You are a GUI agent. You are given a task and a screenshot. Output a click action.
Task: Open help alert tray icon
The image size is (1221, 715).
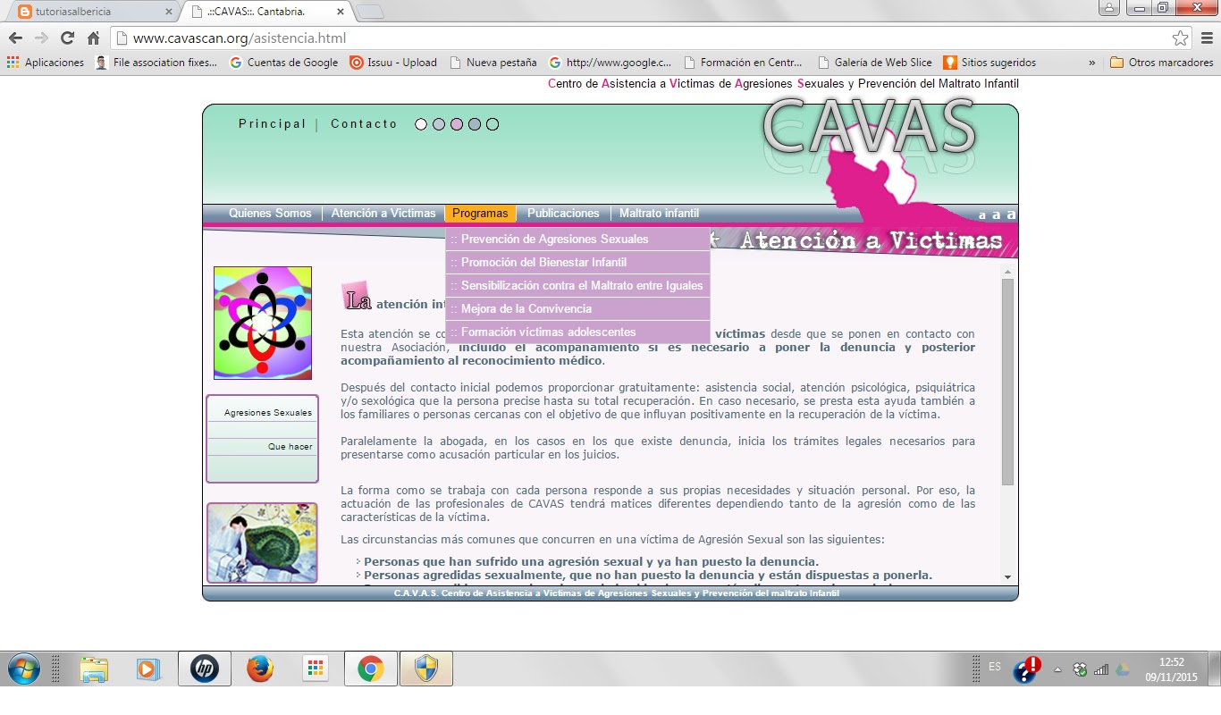pyautogui.click(x=1027, y=669)
